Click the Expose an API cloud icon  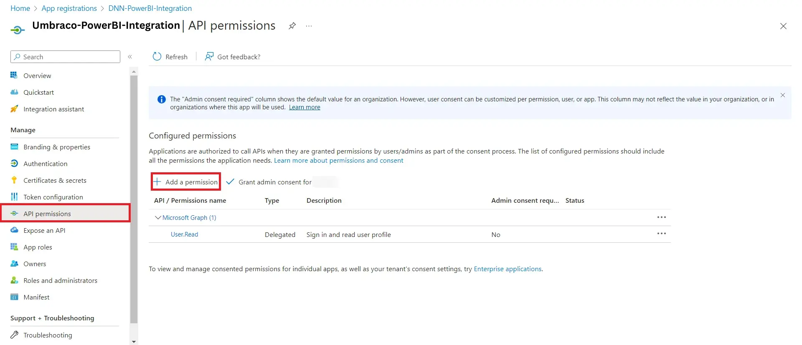tap(14, 230)
